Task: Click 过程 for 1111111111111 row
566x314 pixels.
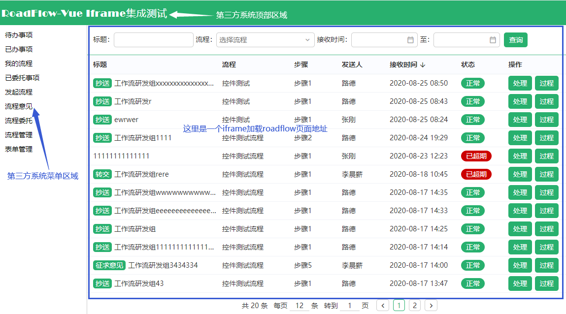Action: click(546, 156)
